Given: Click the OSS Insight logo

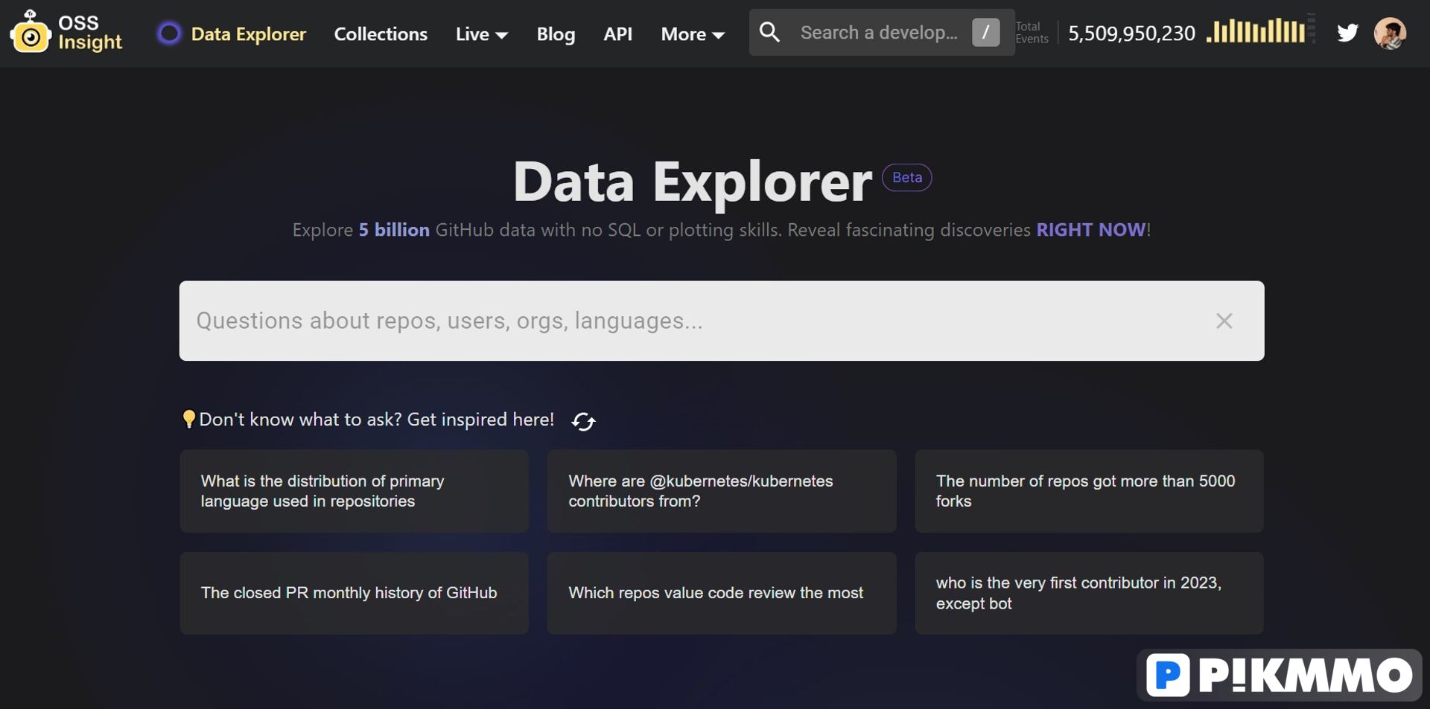Looking at the screenshot, I should [66, 33].
